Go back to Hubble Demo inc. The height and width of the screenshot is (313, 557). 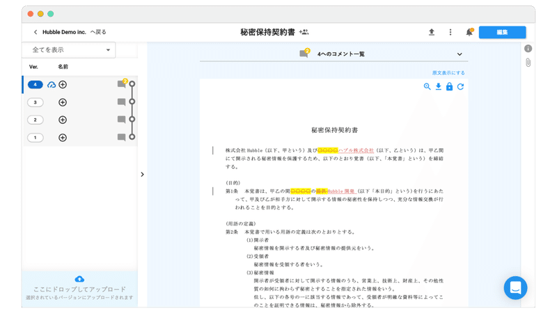70,32
